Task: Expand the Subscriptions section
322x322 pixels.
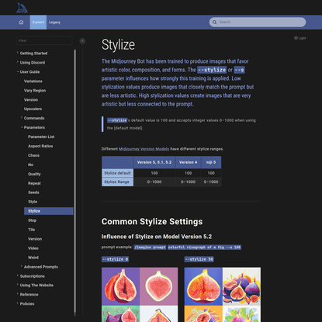Action: point(32,276)
